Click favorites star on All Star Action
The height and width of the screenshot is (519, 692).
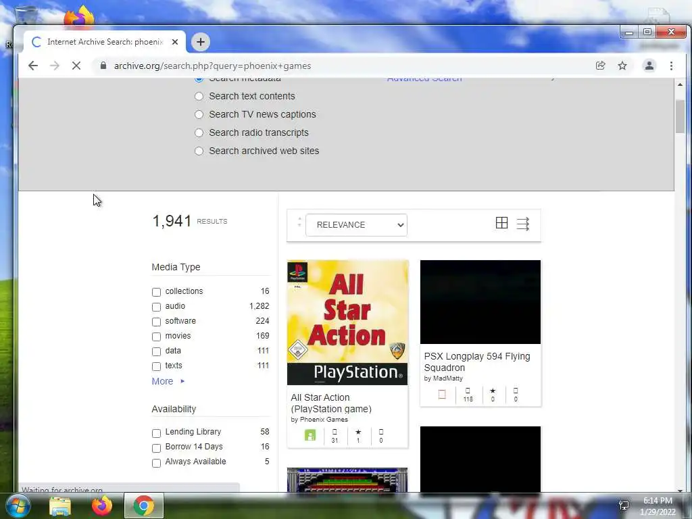358,432
